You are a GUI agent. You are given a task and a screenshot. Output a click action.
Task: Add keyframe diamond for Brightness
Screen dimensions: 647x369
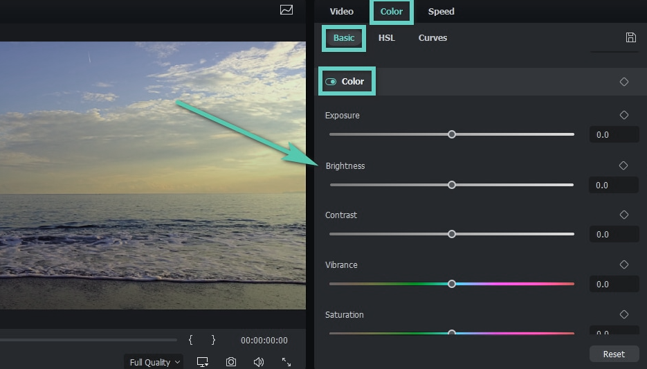pos(623,165)
